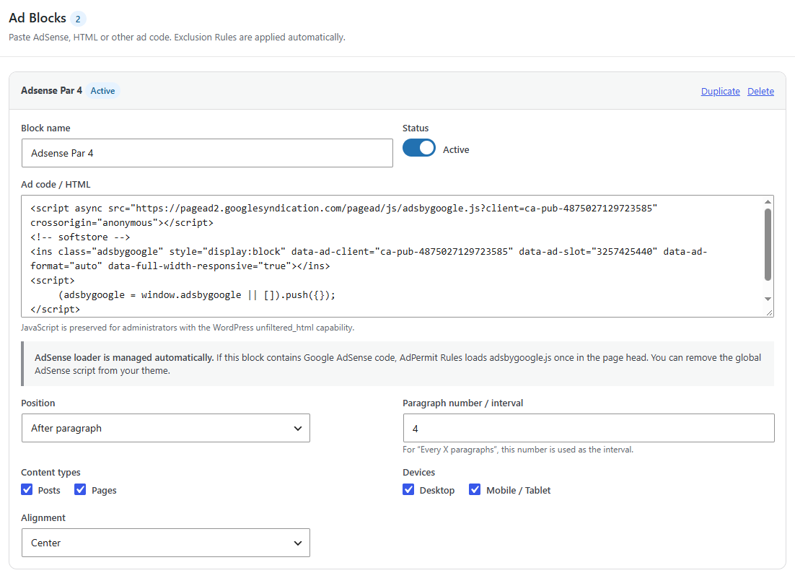Screen dimensions: 795x573
Task: Uncheck the Pages content type checkbox
Action: pos(80,489)
